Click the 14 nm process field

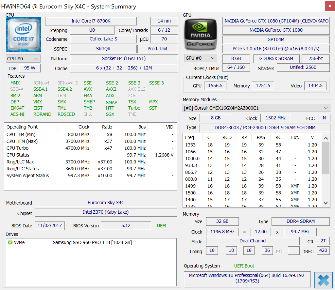click(164, 21)
